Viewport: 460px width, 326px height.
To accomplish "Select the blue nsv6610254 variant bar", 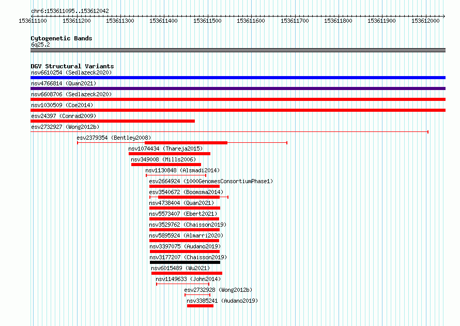I will coord(238,78).
